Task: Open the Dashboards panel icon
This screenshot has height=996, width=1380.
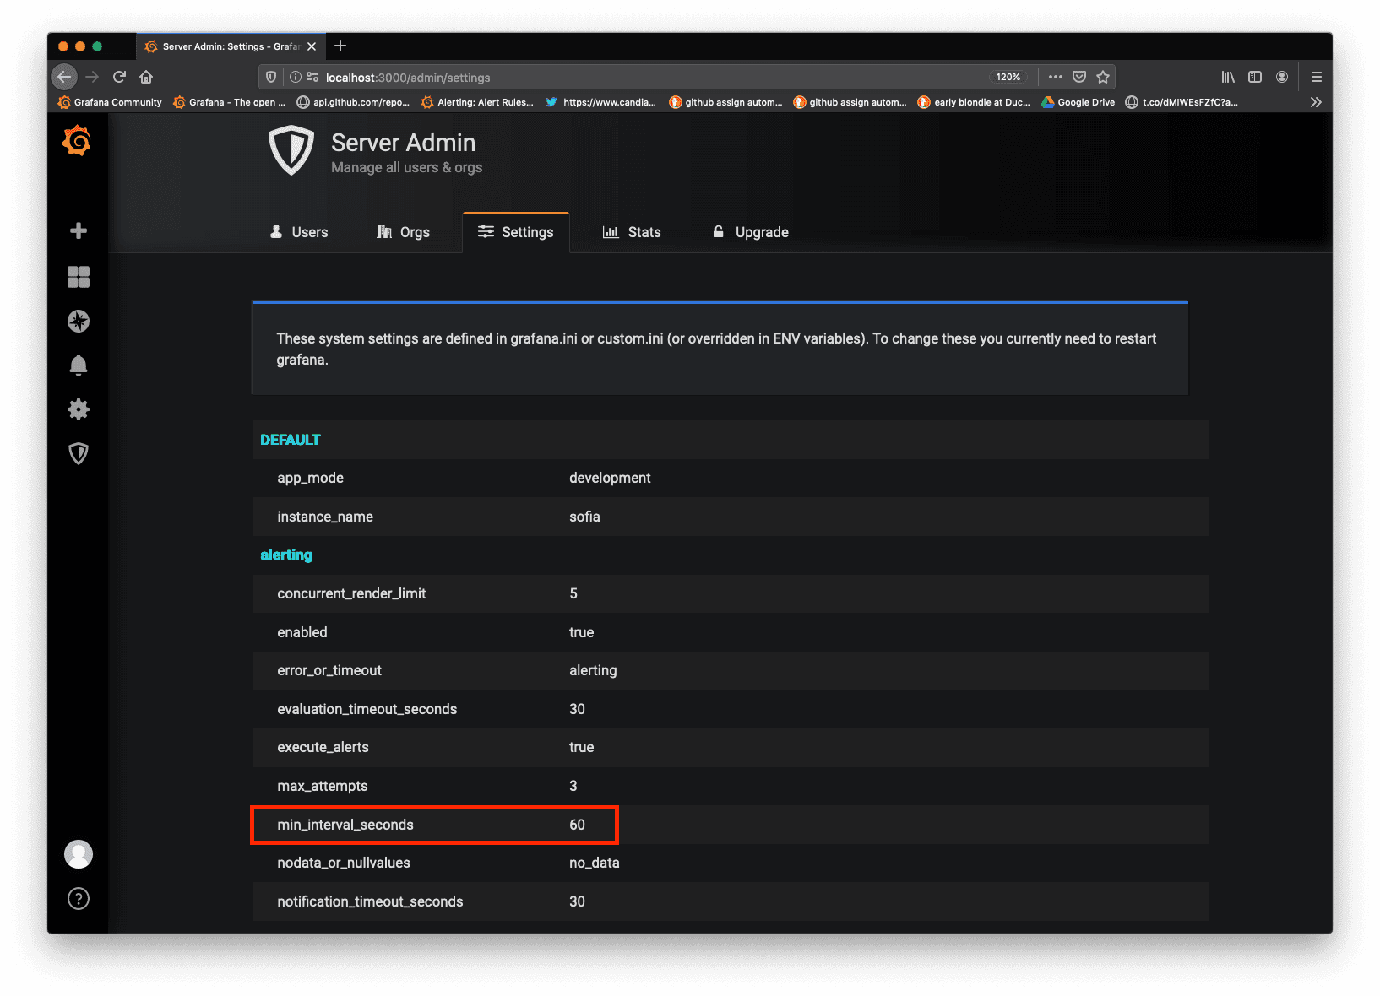Action: click(x=78, y=276)
